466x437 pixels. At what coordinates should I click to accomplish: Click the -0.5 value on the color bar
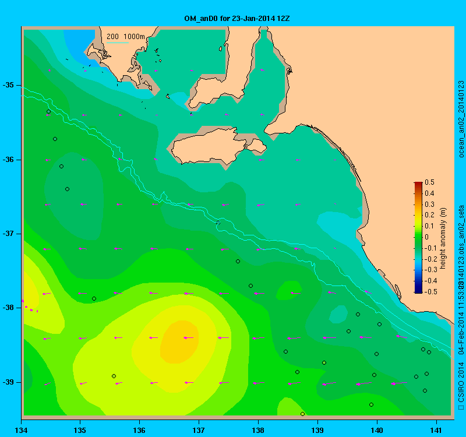click(431, 292)
